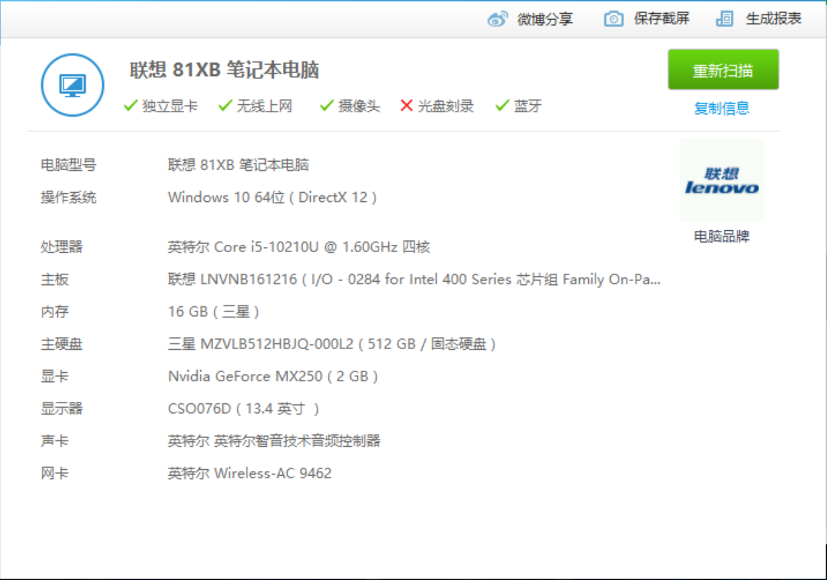
Task: Click the 电脑品牌 caption under the logo
Action: [721, 236]
